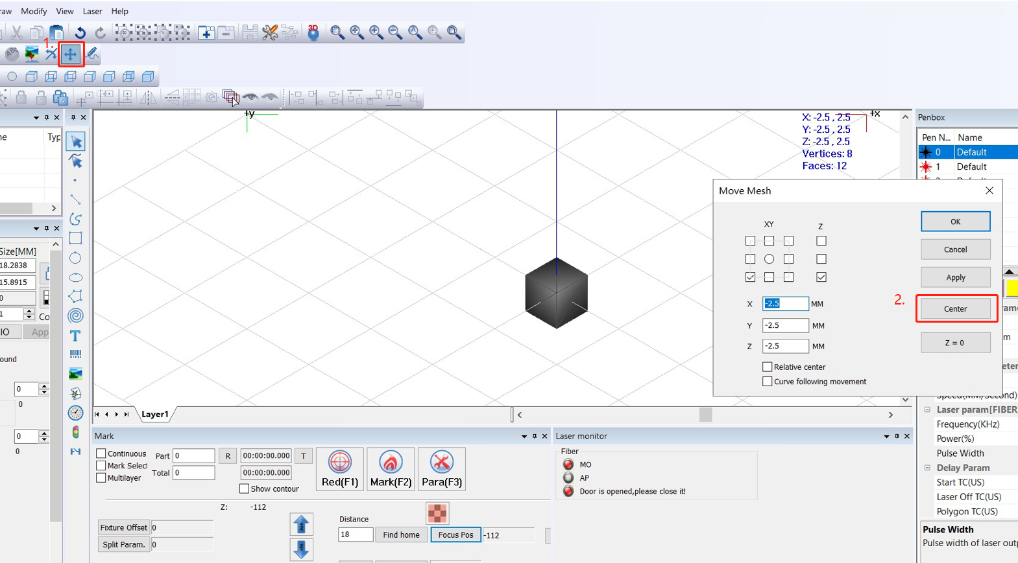Image resolution: width=1018 pixels, height=563 pixels.
Task: Check the XY bottom-left anchor checkbox
Action: pos(751,277)
